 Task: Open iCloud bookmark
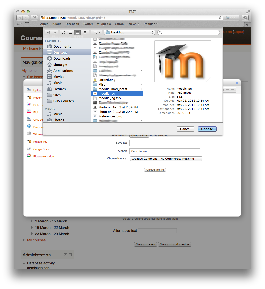pyautogui.click(x=57, y=24)
